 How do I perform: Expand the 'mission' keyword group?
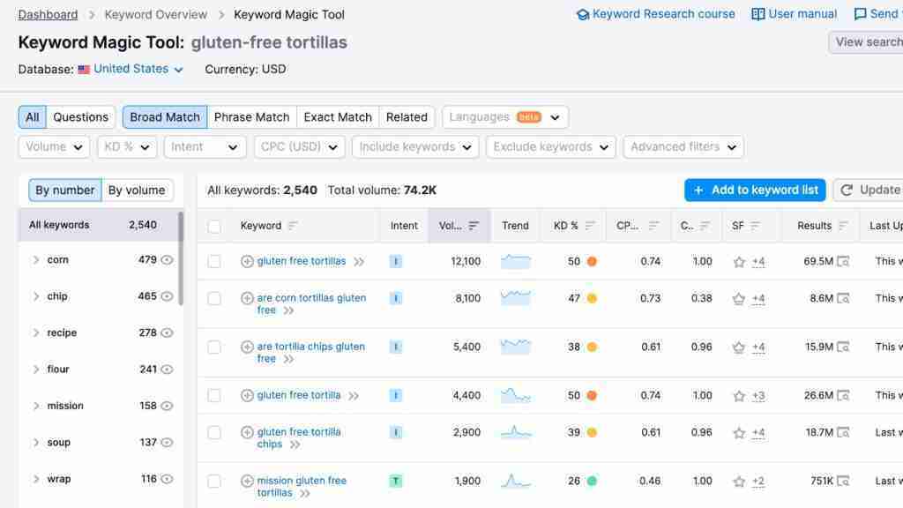click(x=35, y=406)
